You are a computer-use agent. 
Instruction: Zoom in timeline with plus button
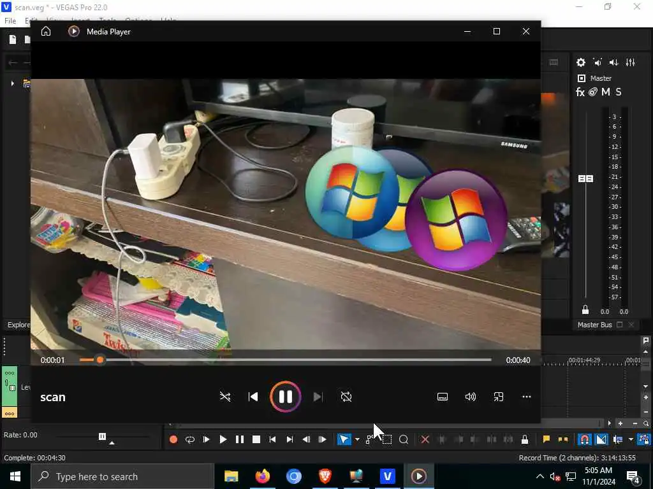pos(620,423)
